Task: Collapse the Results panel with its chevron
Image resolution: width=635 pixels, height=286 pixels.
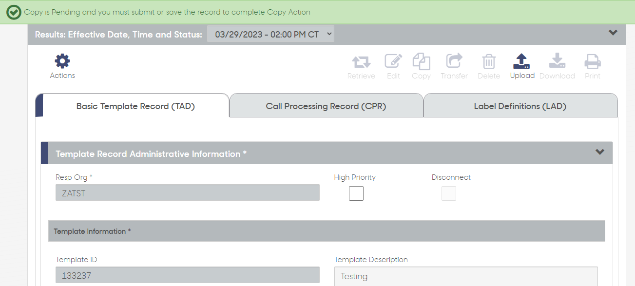Action: tap(613, 33)
